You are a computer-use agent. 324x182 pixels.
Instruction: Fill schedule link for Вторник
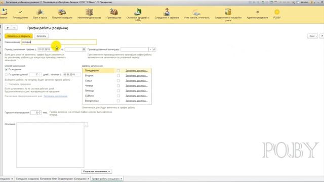(x=137, y=76)
